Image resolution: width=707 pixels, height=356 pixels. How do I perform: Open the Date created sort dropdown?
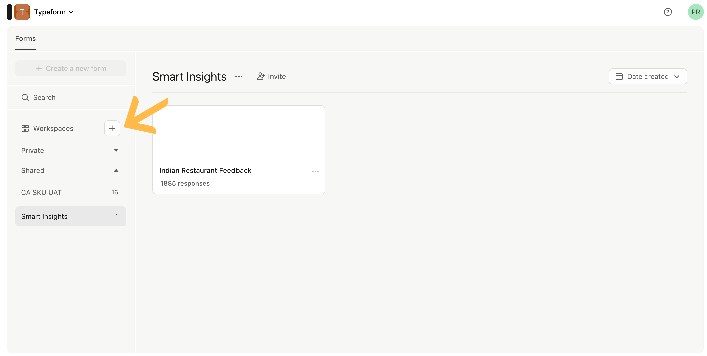[647, 77]
